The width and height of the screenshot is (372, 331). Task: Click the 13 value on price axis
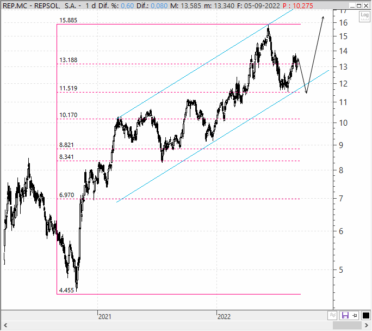coord(343,67)
